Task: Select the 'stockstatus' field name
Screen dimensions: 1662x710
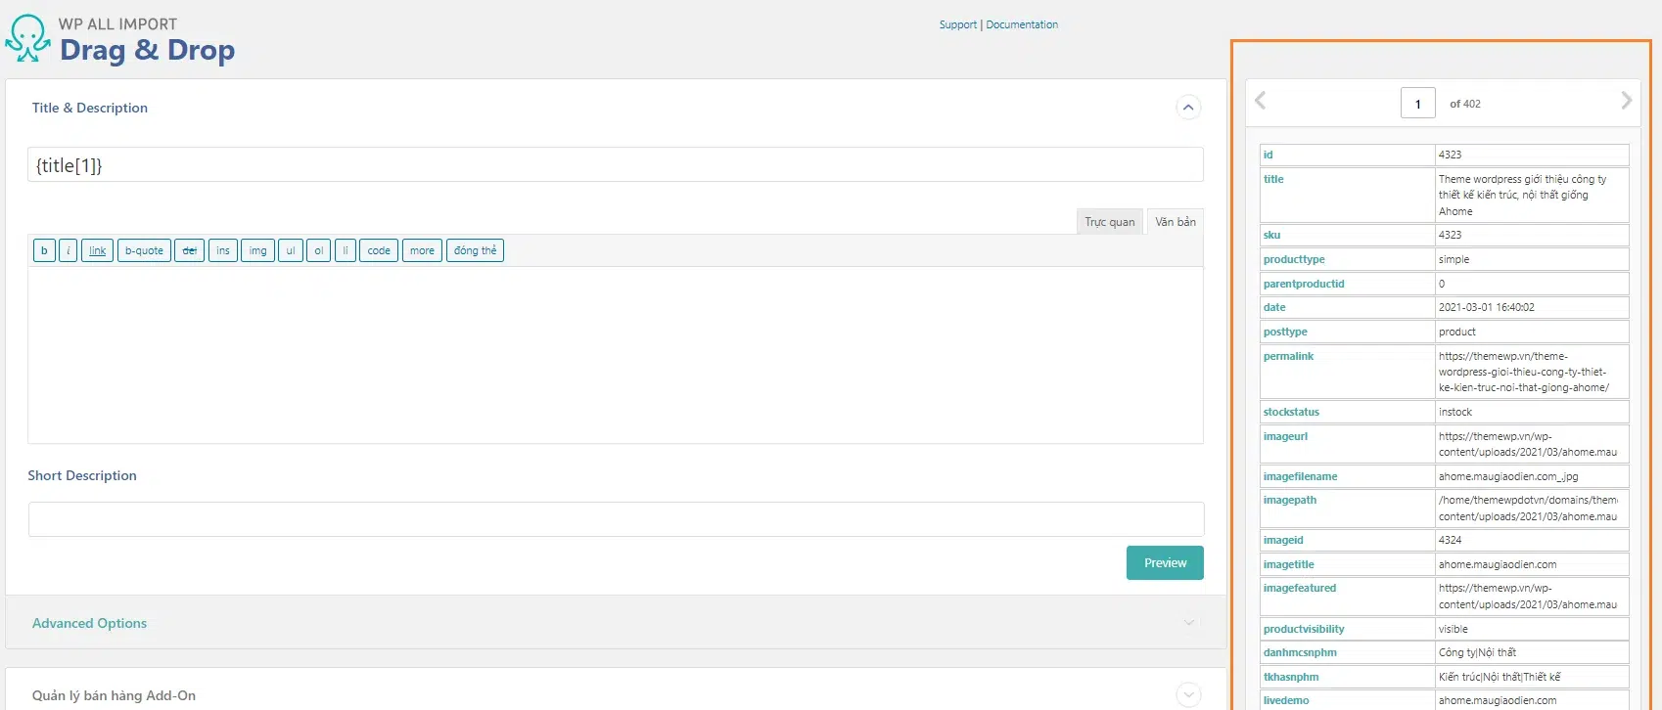Action: pos(1291,412)
